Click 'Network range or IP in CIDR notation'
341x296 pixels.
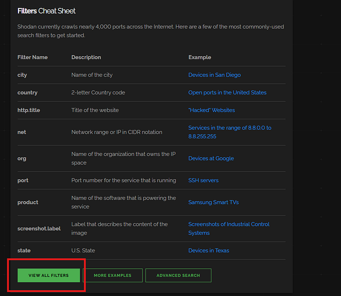(117, 132)
